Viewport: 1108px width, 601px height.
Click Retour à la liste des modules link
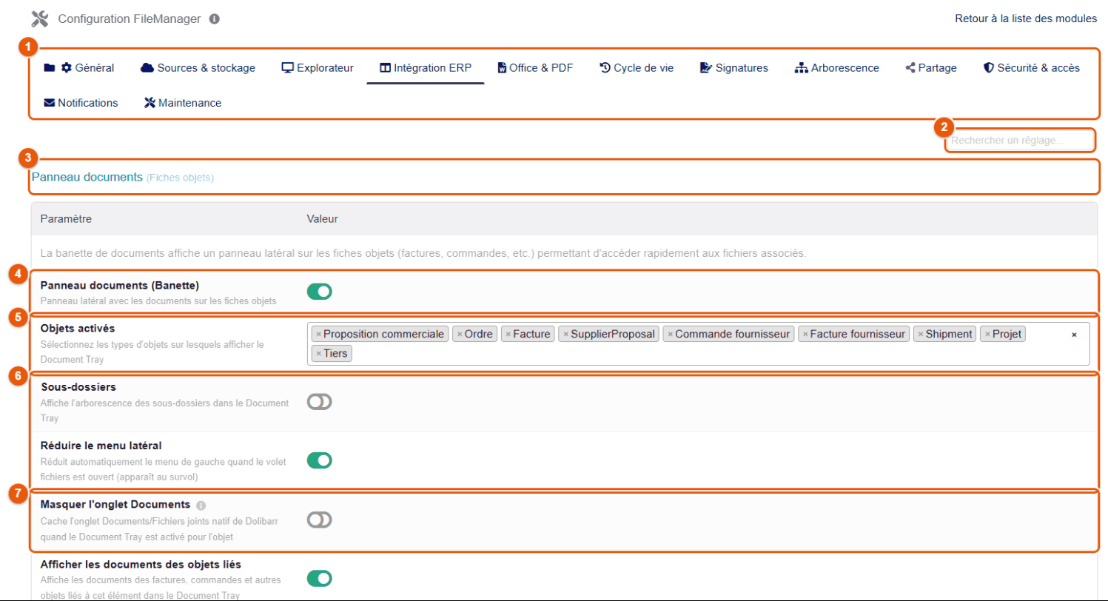click(1026, 19)
